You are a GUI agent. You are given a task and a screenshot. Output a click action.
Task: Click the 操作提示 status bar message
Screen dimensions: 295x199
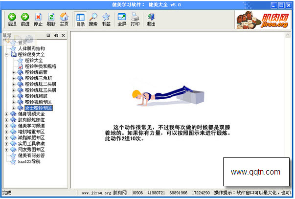click(252, 193)
